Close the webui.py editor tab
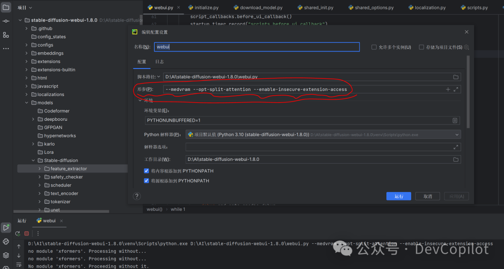 (x=178, y=7)
